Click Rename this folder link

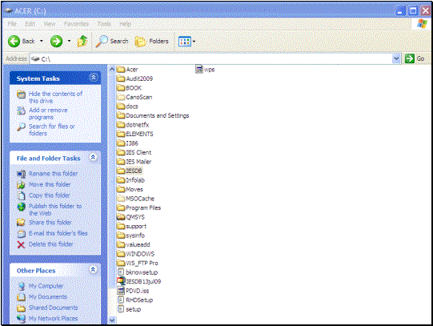click(x=54, y=174)
